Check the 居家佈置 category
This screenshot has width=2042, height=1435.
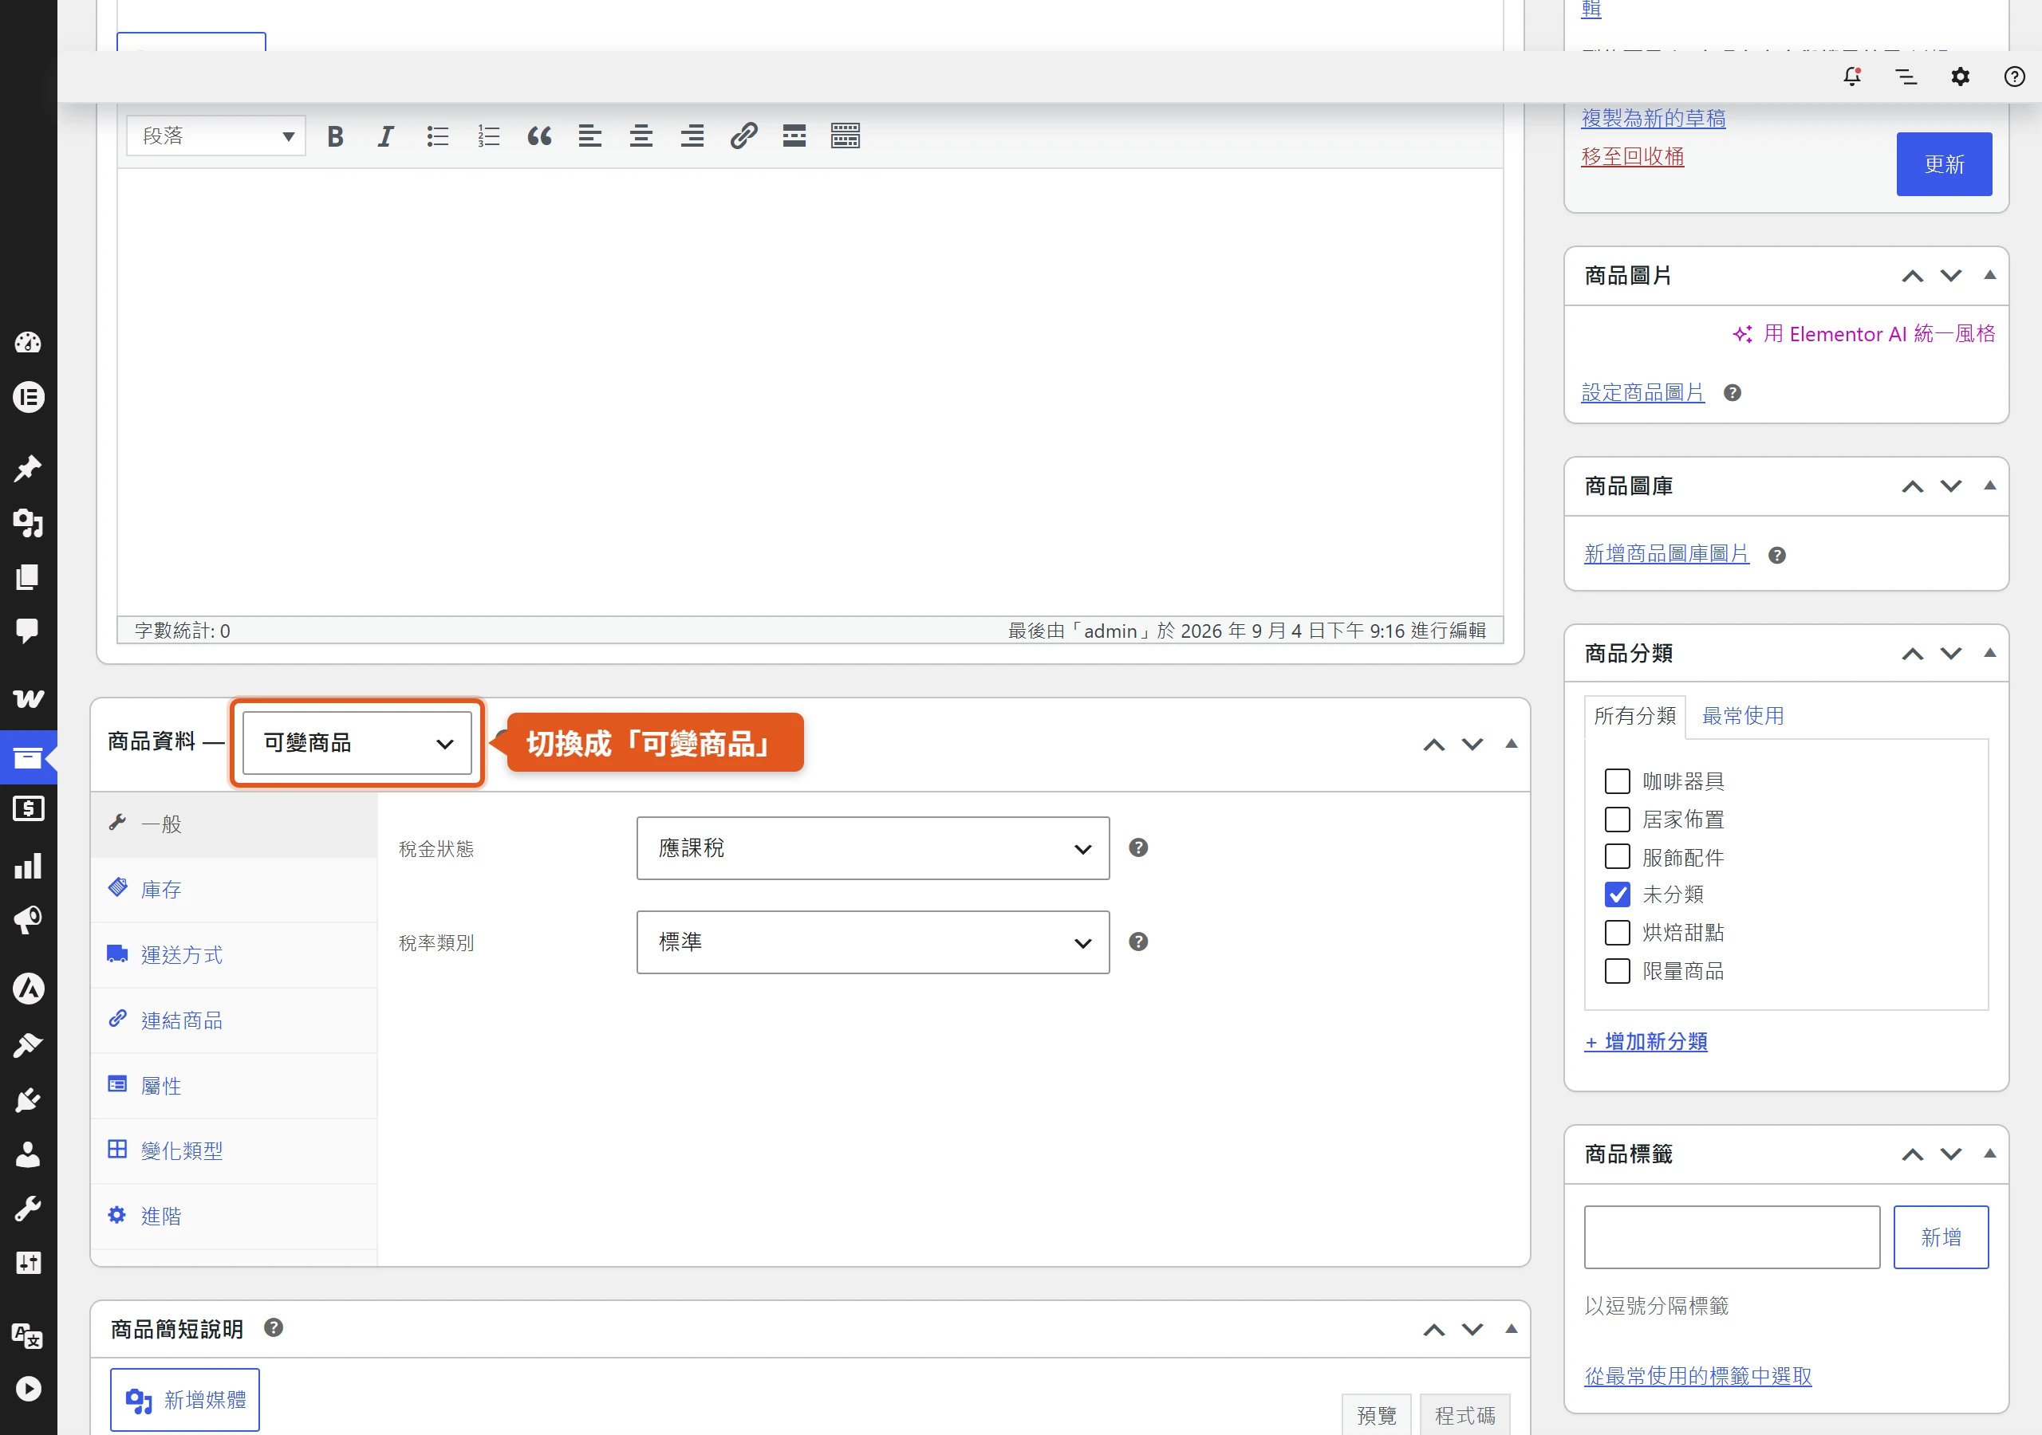tap(1617, 819)
